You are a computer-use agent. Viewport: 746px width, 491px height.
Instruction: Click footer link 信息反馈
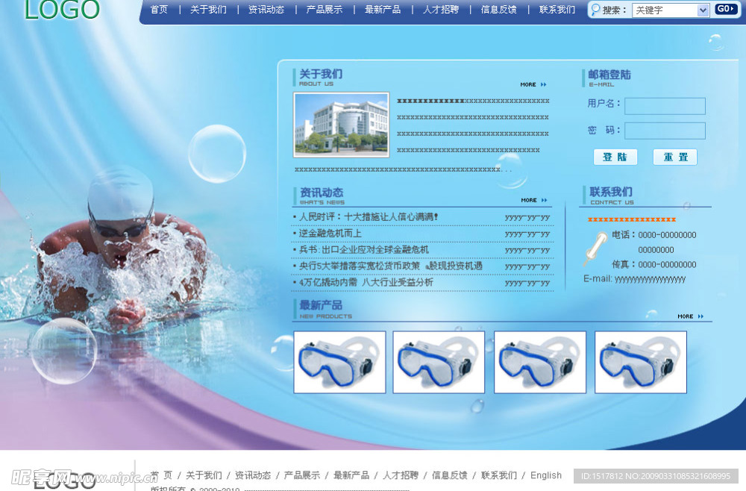tap(450, 475)
